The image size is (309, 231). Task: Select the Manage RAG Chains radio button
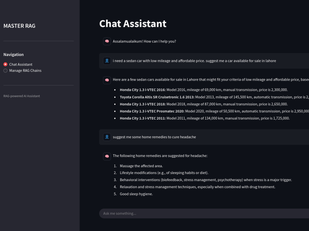point(5,71)
